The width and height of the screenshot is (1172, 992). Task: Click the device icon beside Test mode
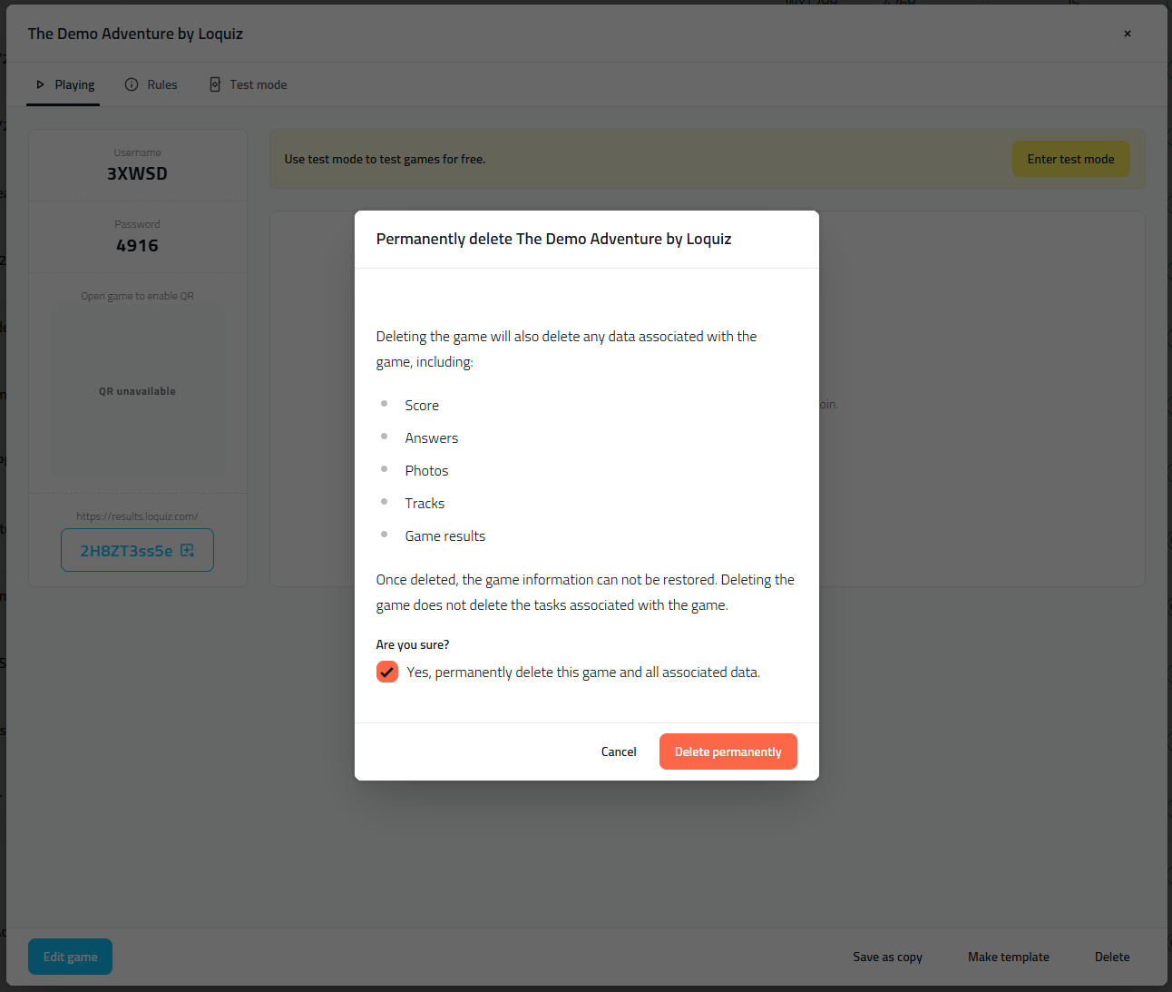[215, 84]
